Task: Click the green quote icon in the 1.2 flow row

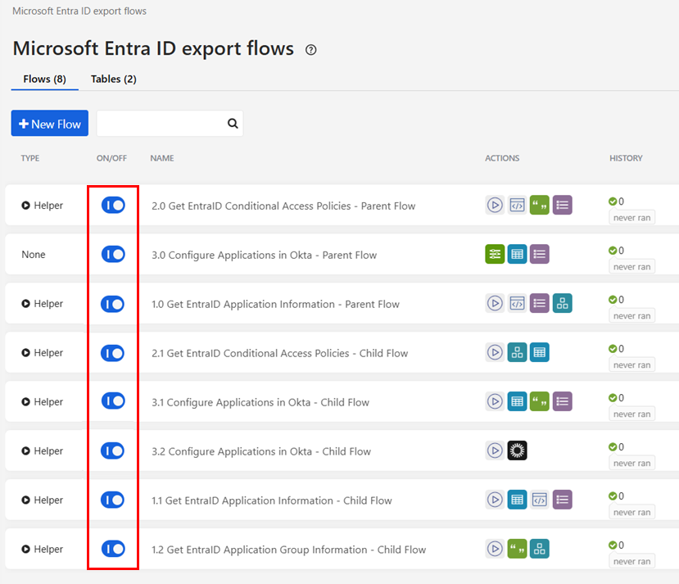Action: 517,549
